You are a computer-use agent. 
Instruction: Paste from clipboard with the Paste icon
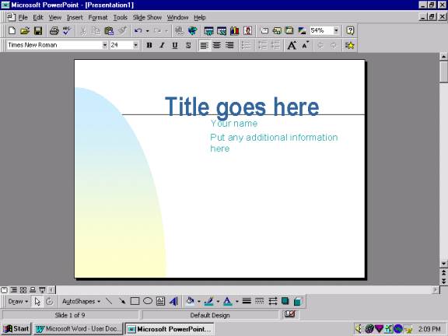click(109, 30)
